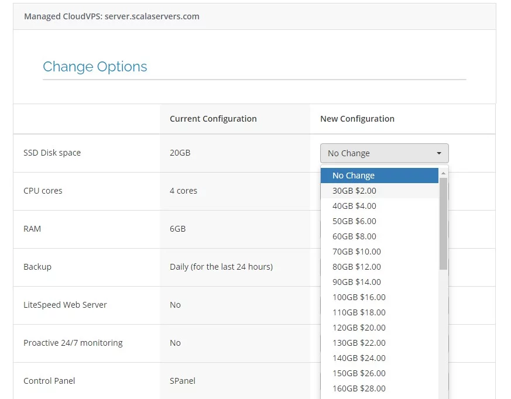Click the dropdown caret arrow icon
The height and width of the screenshot is (399, 511).
(439, 153)
